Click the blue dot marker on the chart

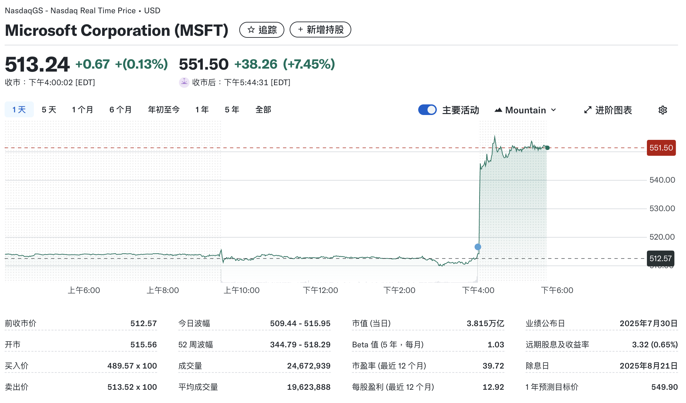[x=478, y=247]
